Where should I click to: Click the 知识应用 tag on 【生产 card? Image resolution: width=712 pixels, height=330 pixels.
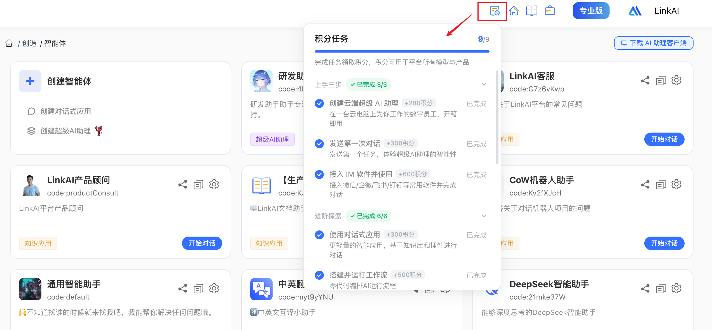click(269, 243)
